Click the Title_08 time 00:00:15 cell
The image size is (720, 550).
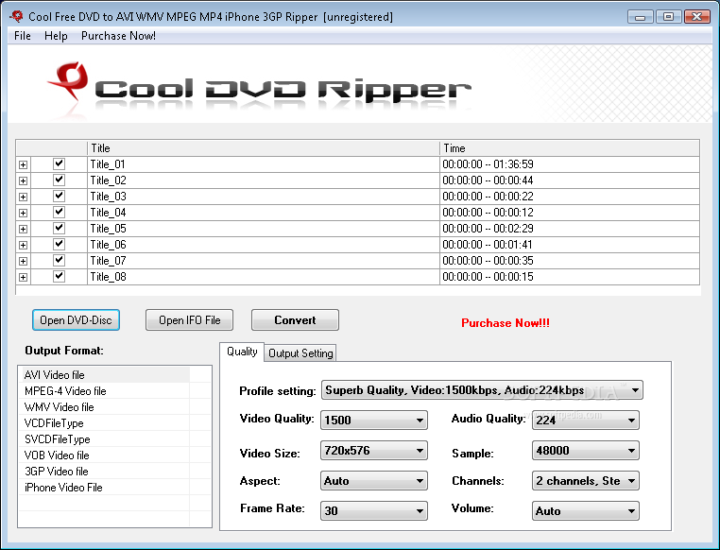tap(570, 277)
